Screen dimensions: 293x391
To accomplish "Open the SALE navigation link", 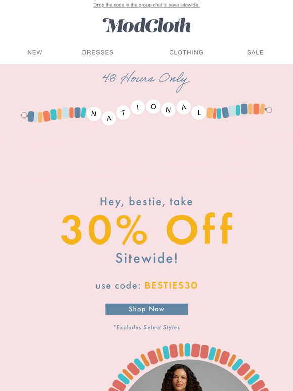I will (255, 52).
